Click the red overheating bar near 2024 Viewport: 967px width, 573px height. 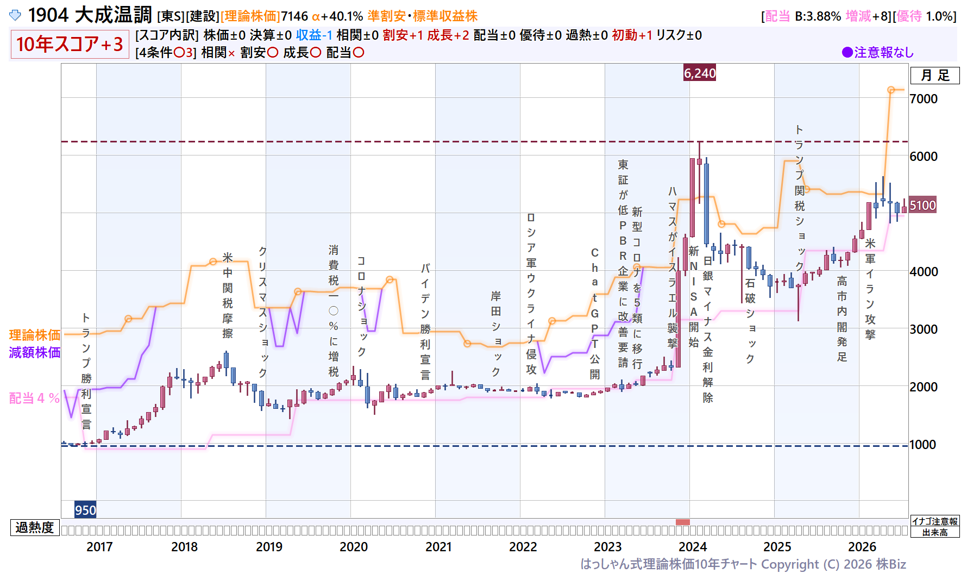point(683,522)
